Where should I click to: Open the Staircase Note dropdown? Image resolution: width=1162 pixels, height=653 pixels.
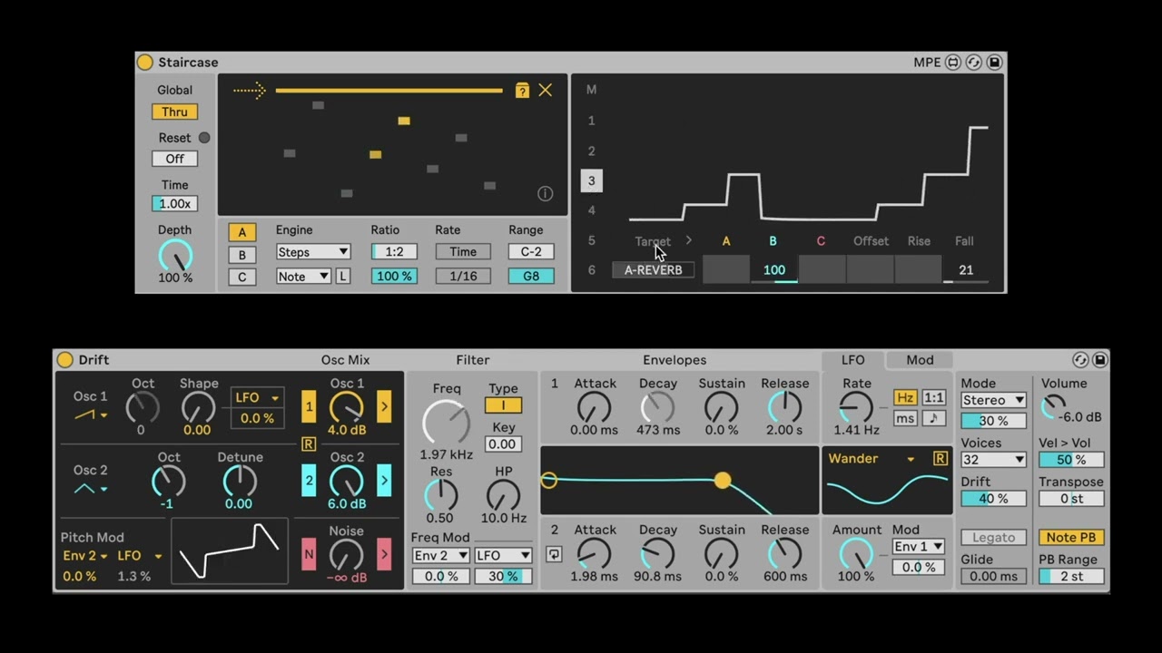click(x=303, y=277)
